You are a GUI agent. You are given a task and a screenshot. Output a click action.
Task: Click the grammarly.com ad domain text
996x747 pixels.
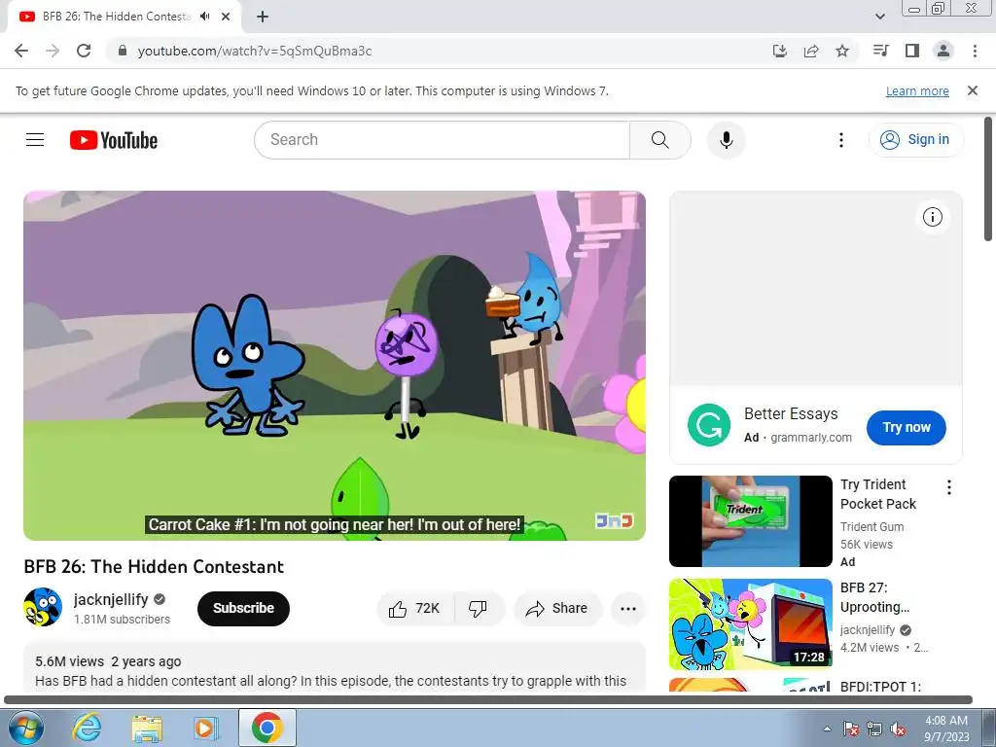[811, 437]
